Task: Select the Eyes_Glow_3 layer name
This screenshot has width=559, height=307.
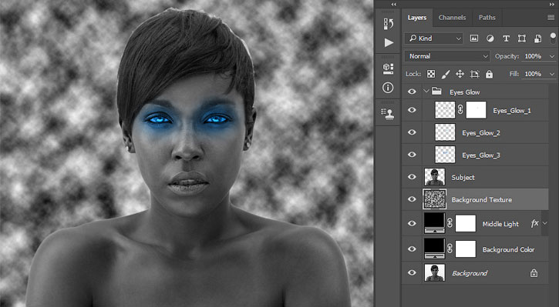Action: click(x=481, y=155)
